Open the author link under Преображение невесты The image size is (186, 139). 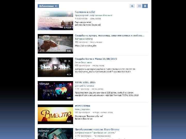95,133
